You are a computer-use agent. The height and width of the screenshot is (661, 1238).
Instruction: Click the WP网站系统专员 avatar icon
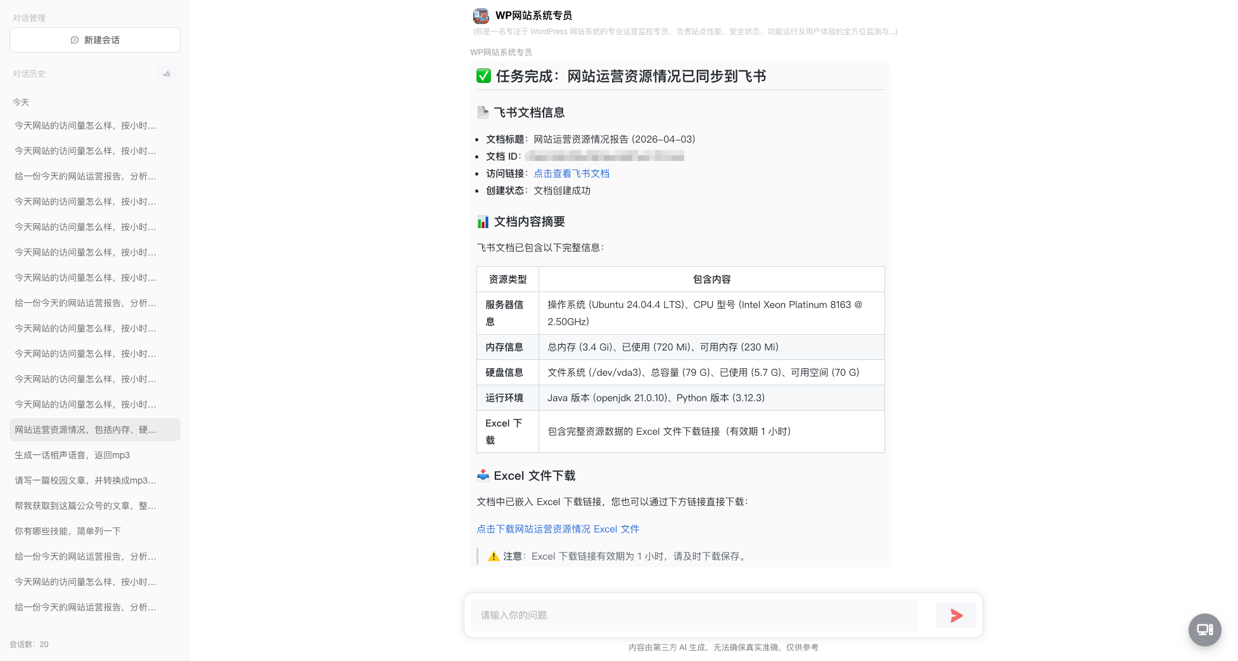481,16
